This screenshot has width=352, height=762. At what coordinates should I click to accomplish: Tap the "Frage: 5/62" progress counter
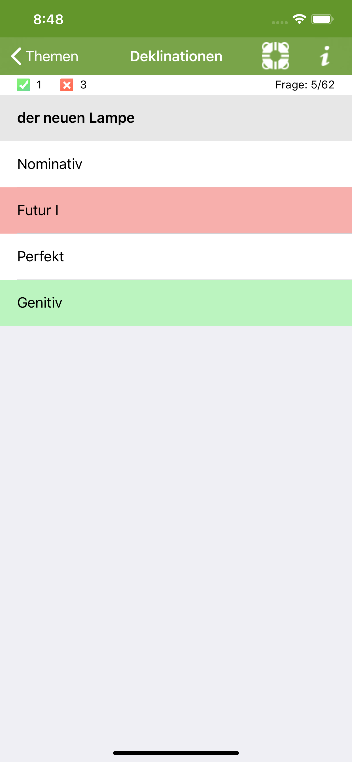tap(305, 85)
